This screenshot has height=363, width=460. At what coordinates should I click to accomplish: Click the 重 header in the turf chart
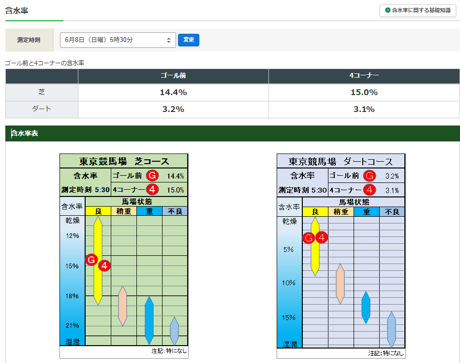[x=149, y=211]
